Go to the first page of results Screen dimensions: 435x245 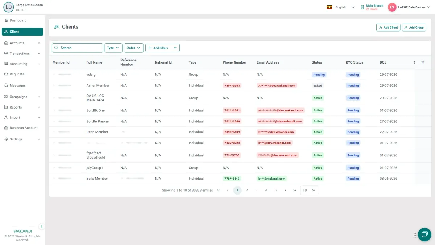point(218,190)
